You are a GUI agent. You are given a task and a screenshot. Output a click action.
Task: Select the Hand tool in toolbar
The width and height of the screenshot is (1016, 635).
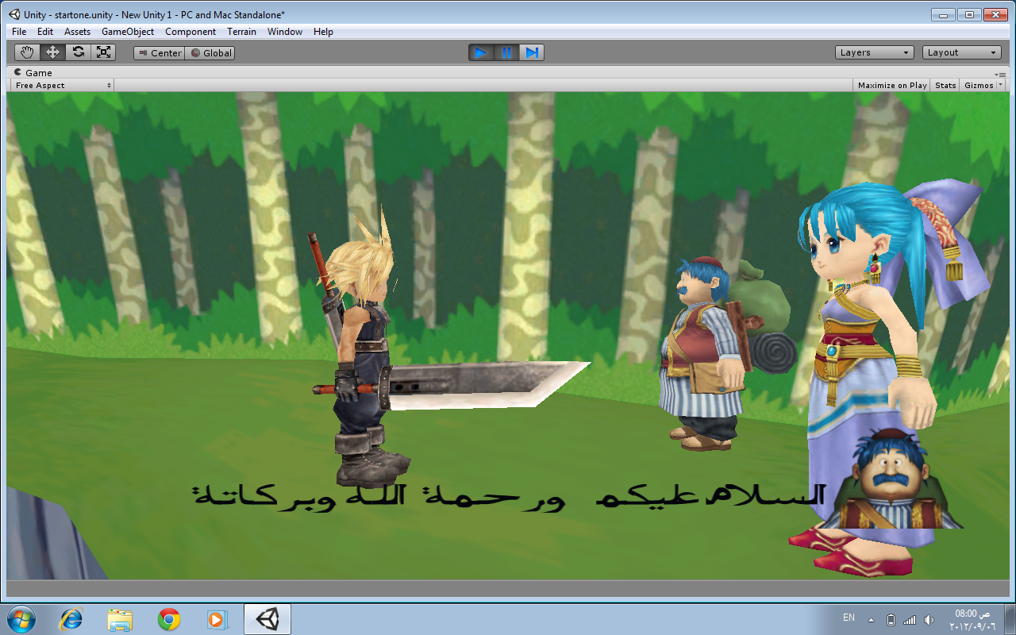tap(28, 52)
